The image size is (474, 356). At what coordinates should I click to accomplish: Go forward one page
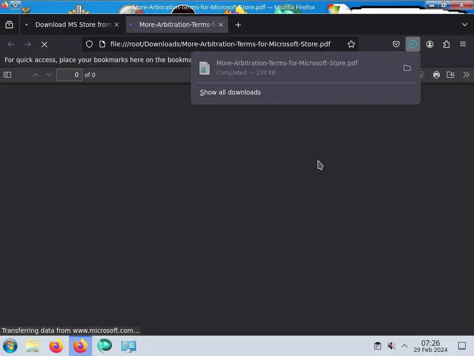(27, 44)
